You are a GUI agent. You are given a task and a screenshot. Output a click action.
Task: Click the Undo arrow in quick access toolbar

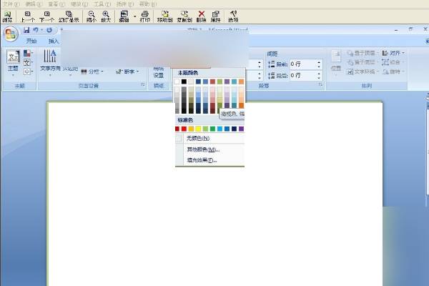(35, 30)
